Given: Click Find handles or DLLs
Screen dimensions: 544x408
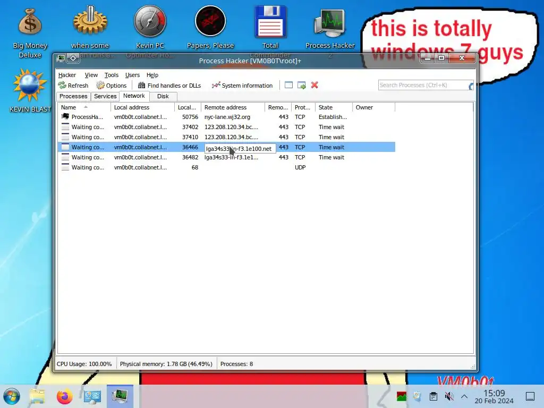Looking at the screenshot, I should pos(169,86).
